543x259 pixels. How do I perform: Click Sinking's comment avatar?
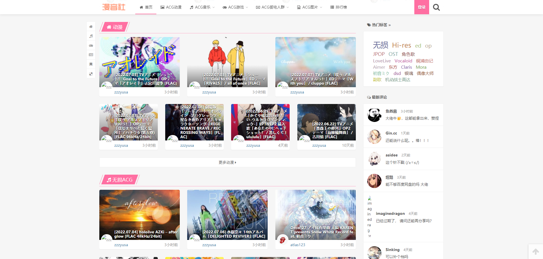tap(374, 253)
